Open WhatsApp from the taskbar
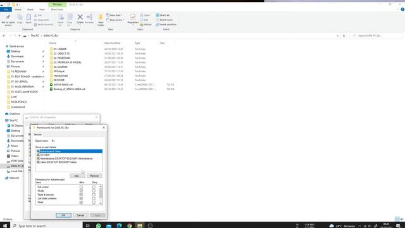The image size is (405, 228). tap(99, 225)
